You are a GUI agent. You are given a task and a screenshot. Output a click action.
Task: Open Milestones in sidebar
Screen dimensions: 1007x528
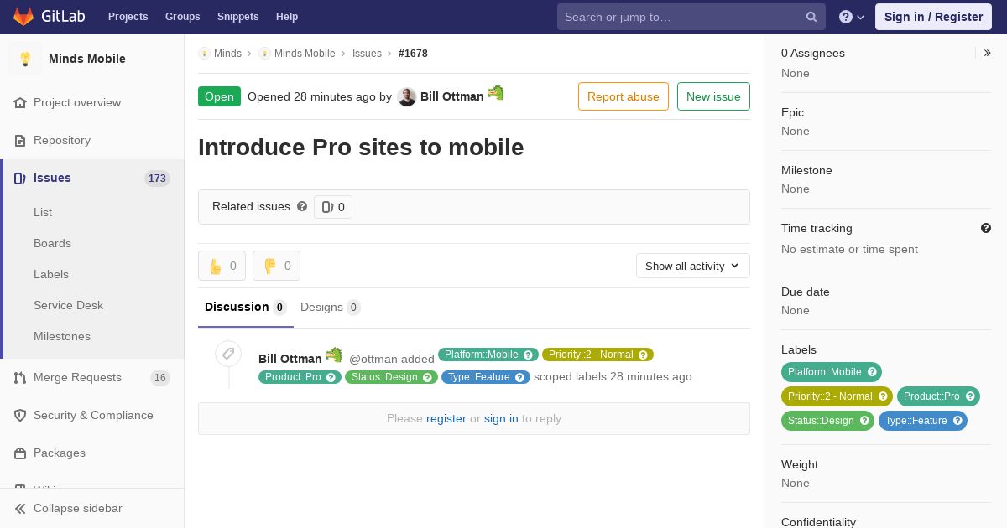[62, 336]
